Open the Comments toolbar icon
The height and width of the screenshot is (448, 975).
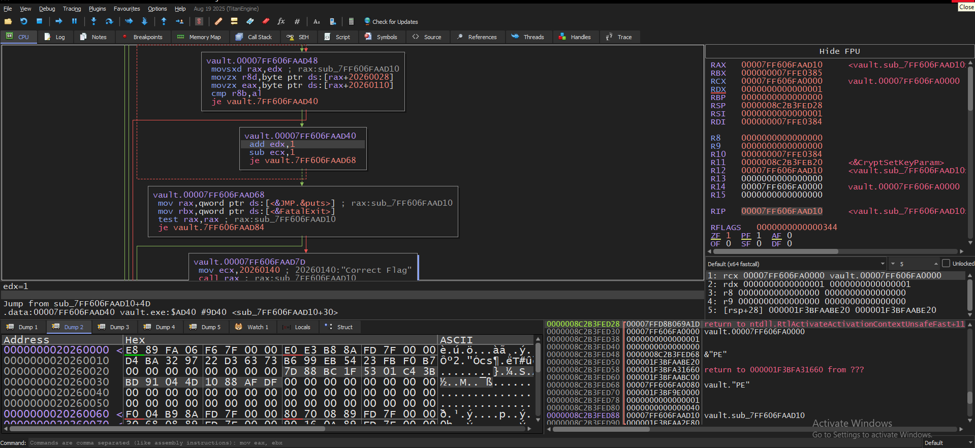click(x=234, y=21)
